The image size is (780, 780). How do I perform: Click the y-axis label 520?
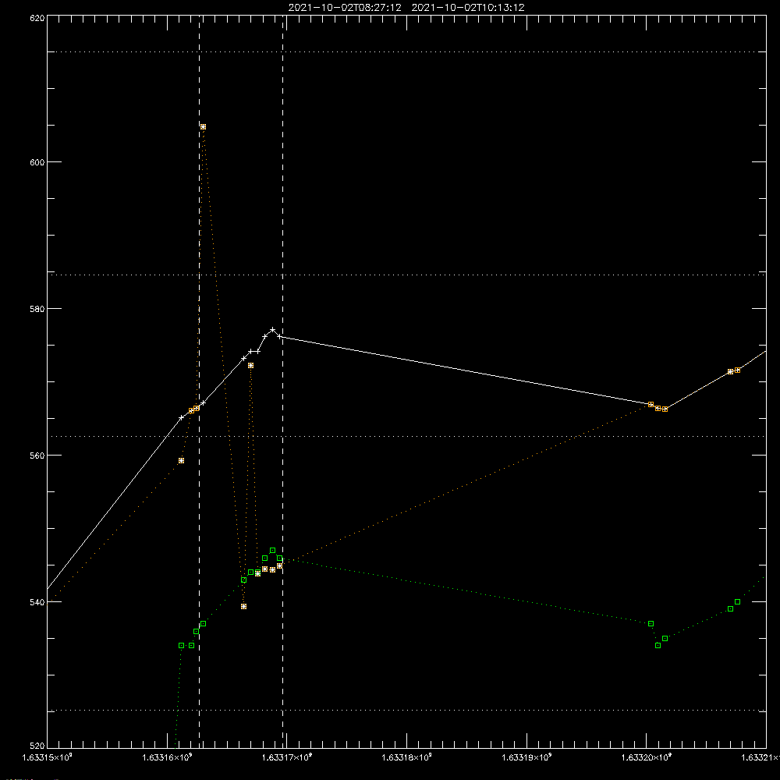pos(37,746)
